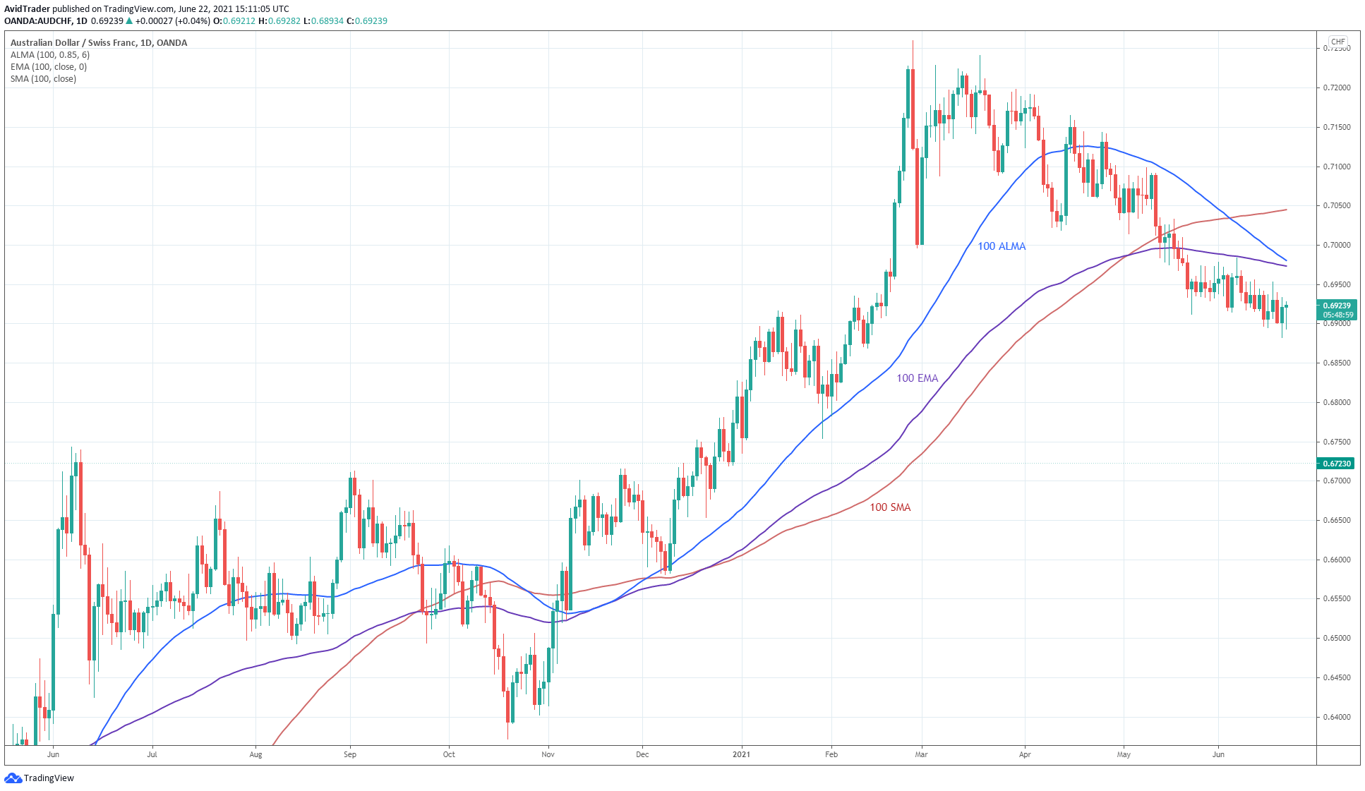Image resolution: width=1365 pixels, height=791 pixels.
Task: Click the 2021 label on the time axis
Action: click(741, 754)
